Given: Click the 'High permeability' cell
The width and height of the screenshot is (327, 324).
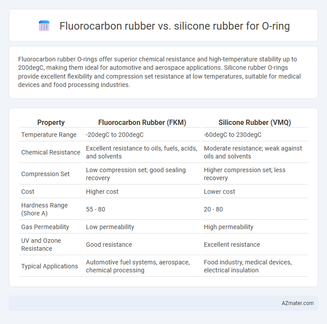Looking at the screenshot, I should 228,227.
